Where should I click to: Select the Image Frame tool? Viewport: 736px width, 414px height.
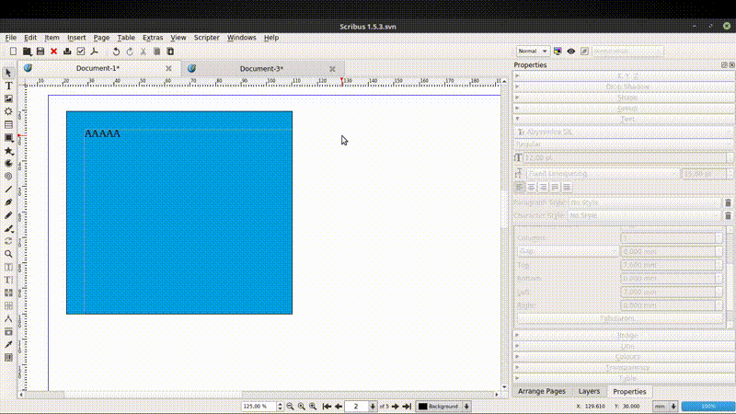coord(9,98)
